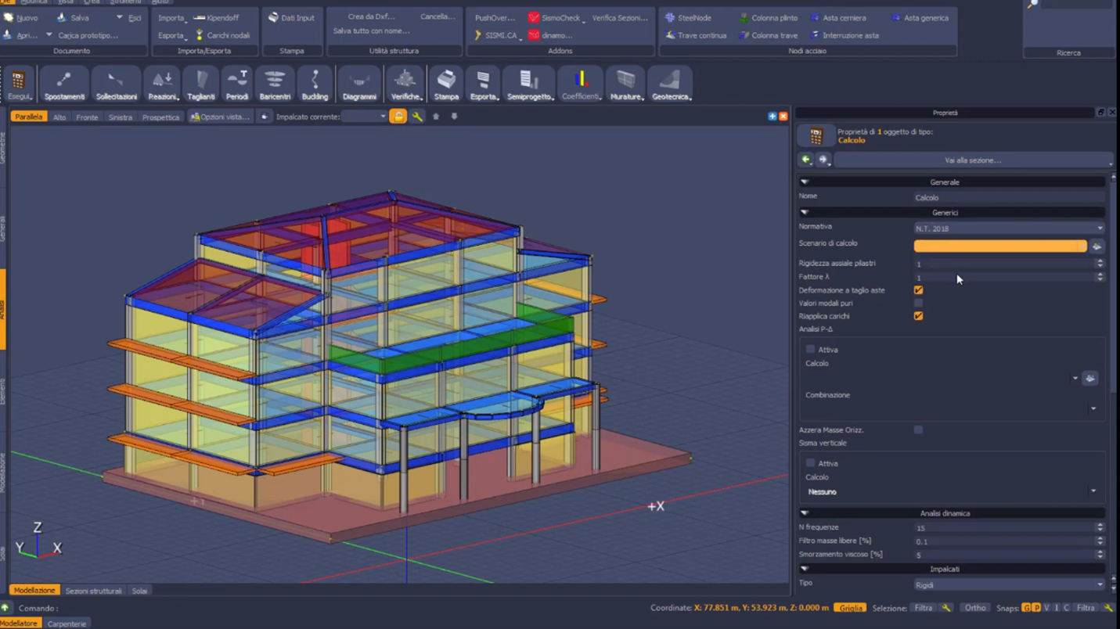Image resolution: width=1120 pixels, height=629 pixels.
Task: Collapse the Impalcati section
Action: [x=804, y=569]
